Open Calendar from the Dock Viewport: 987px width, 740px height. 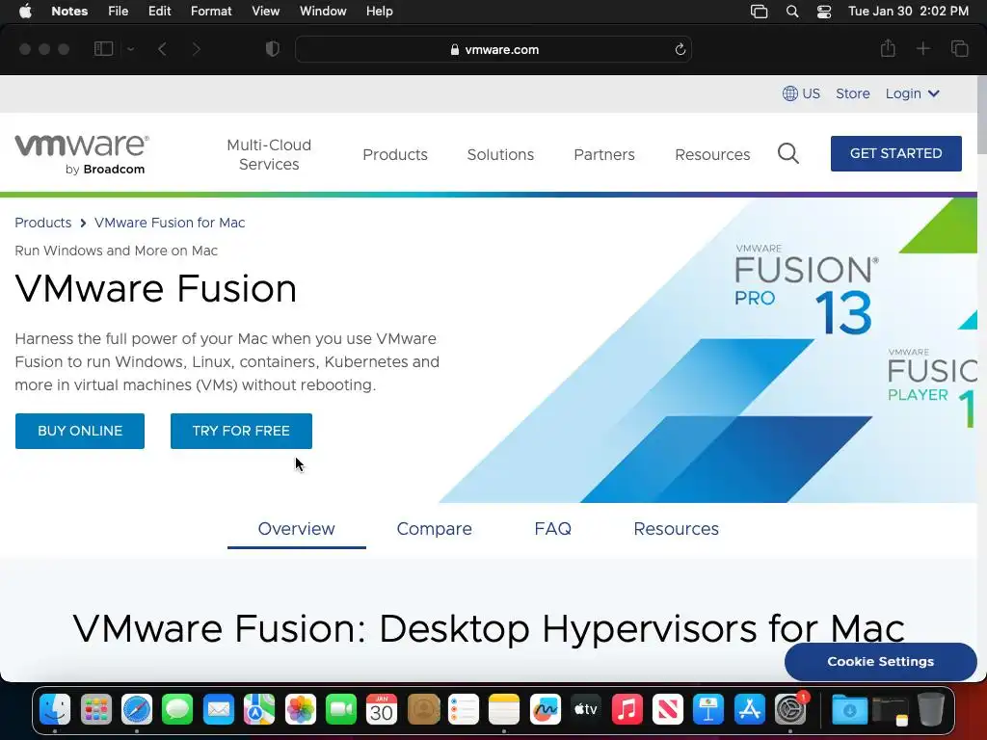[x=382, y=710]
